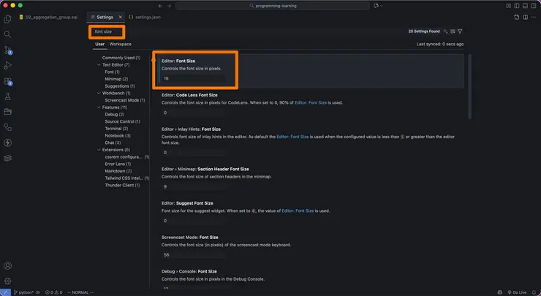Collapse the Extensions tree chevron
The image size is (541, 296).
(99, 150)
